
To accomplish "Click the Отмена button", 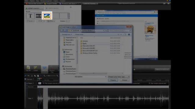I will point(125,80).
